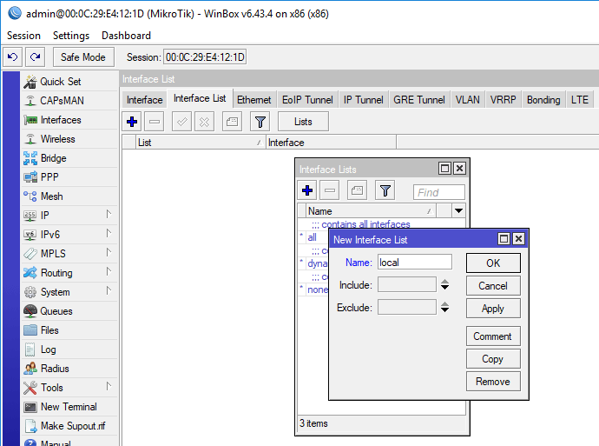The image size is (599, 446).
Task: Click Make Supout.rif entry
Action: click(x=69, y=426)
